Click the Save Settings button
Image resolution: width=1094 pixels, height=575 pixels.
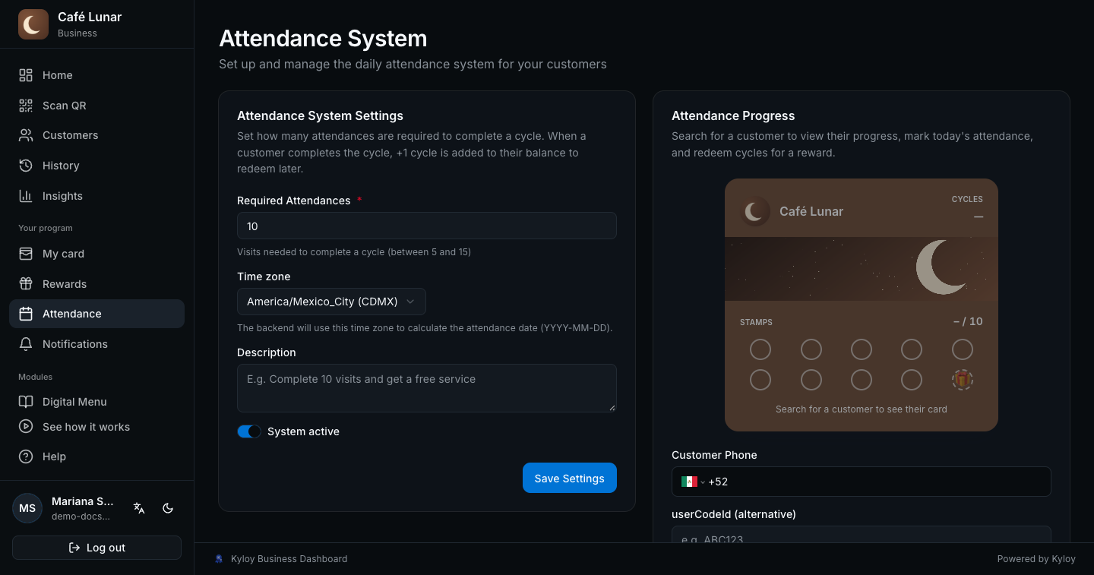[x=570, y=478]
